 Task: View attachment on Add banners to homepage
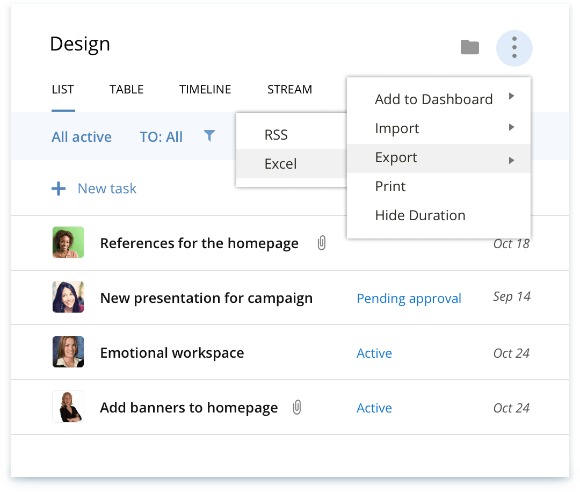296,408
